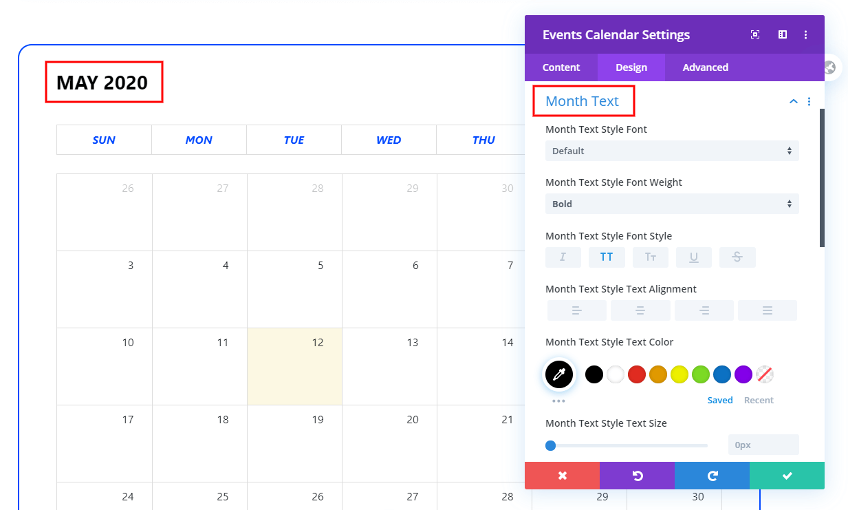Switch to the Content tab
The image size is (848, 510).
pos(561,67)
